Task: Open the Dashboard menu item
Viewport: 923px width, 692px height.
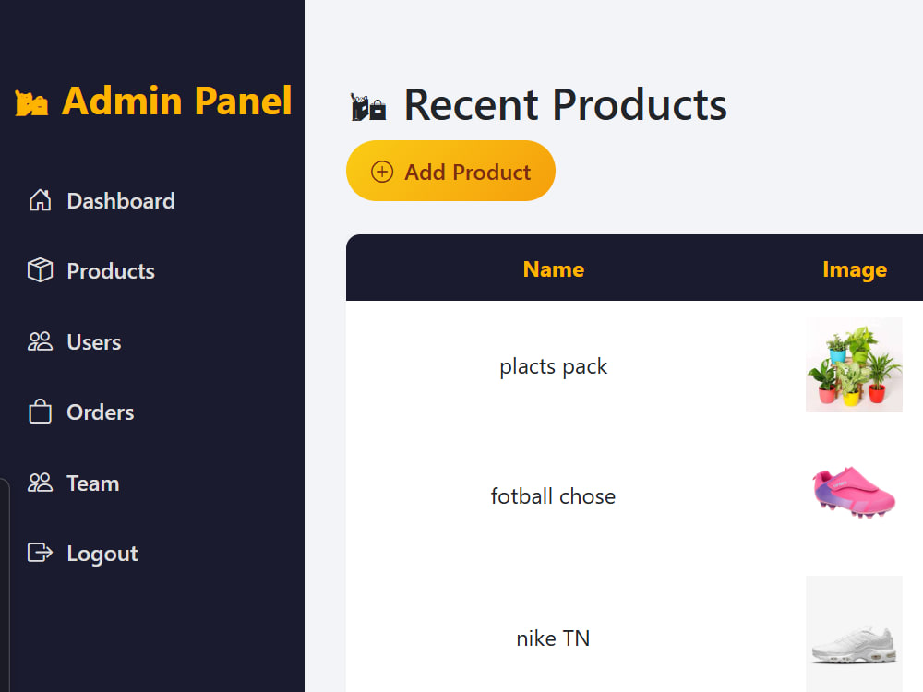Action: pos(121,200)
